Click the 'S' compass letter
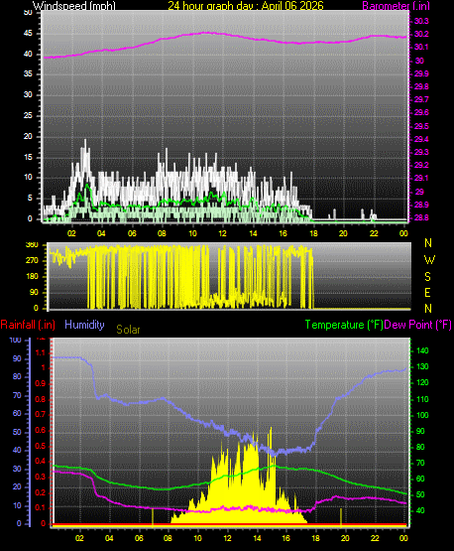Screen dimensions: 454x551 tap(427, 277)
